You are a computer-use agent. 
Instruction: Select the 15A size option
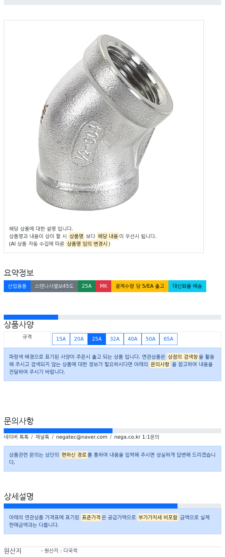point(61,339)
